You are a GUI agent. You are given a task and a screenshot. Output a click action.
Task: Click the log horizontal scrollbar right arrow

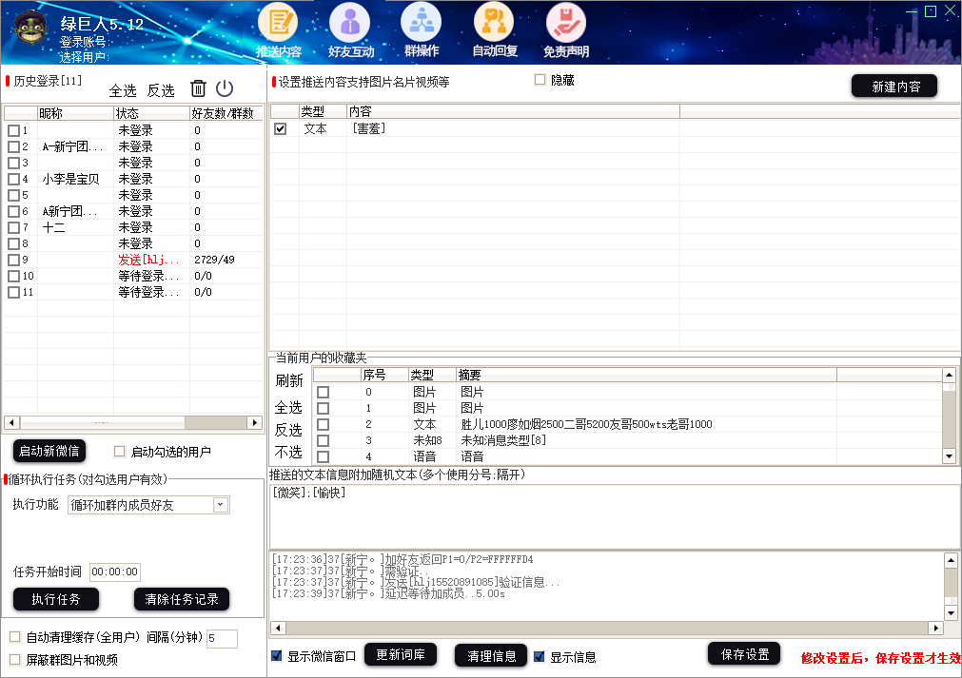(x=935, y=628)
